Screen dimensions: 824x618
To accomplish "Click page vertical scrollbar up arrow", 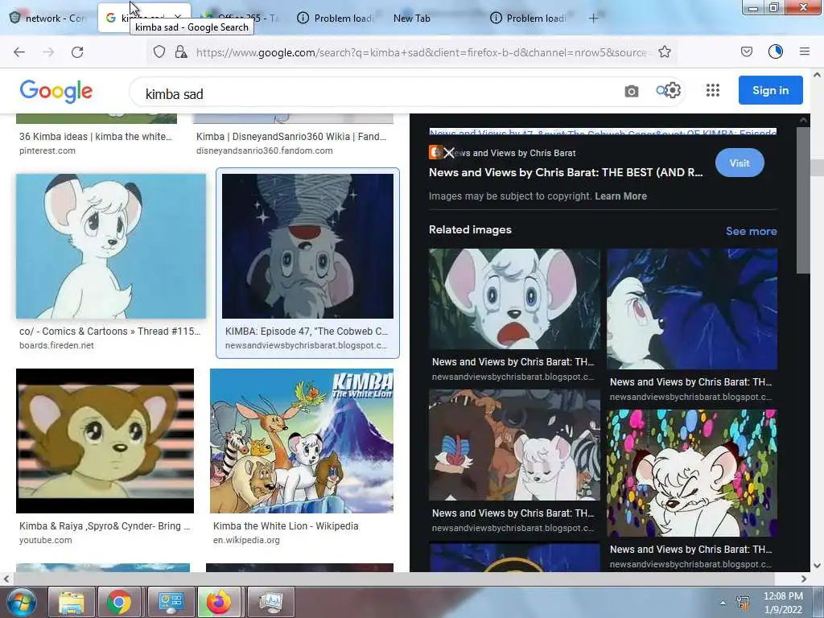I will (817, 75).
